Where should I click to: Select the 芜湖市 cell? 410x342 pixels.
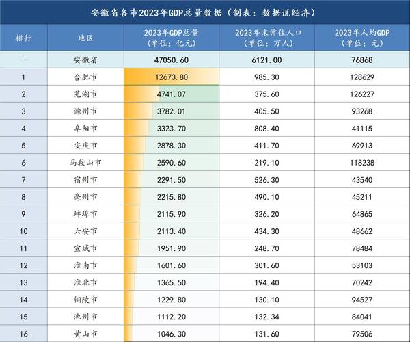click(85, 94)
